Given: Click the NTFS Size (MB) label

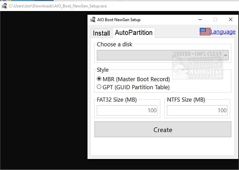Looking at the screenshot, I should tap(186, 100).
